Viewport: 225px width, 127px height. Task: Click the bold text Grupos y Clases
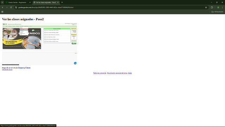pos(24,68)
